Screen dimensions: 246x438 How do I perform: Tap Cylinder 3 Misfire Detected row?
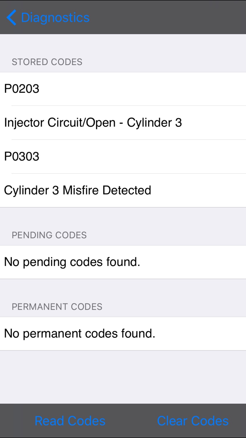coord(123,190)
